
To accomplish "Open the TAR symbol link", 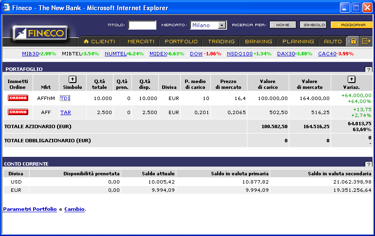I will pos(66,112).
